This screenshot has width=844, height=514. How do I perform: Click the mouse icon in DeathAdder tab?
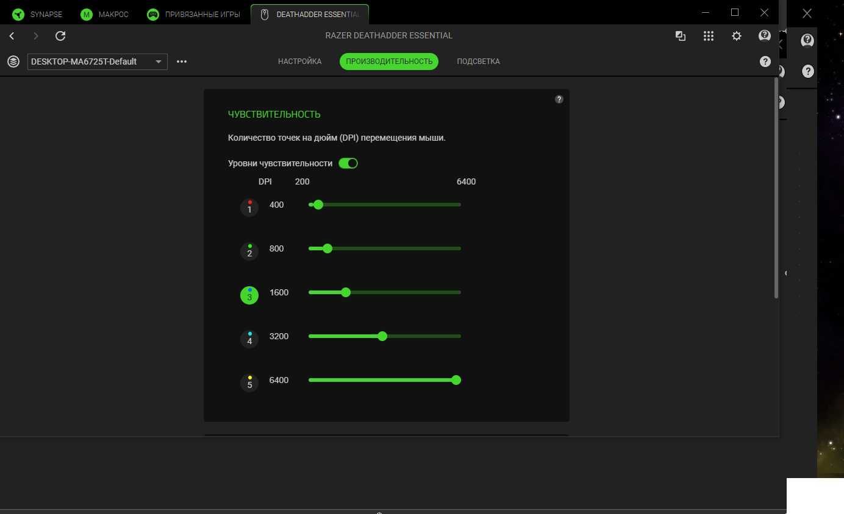[x=264, y=15]
